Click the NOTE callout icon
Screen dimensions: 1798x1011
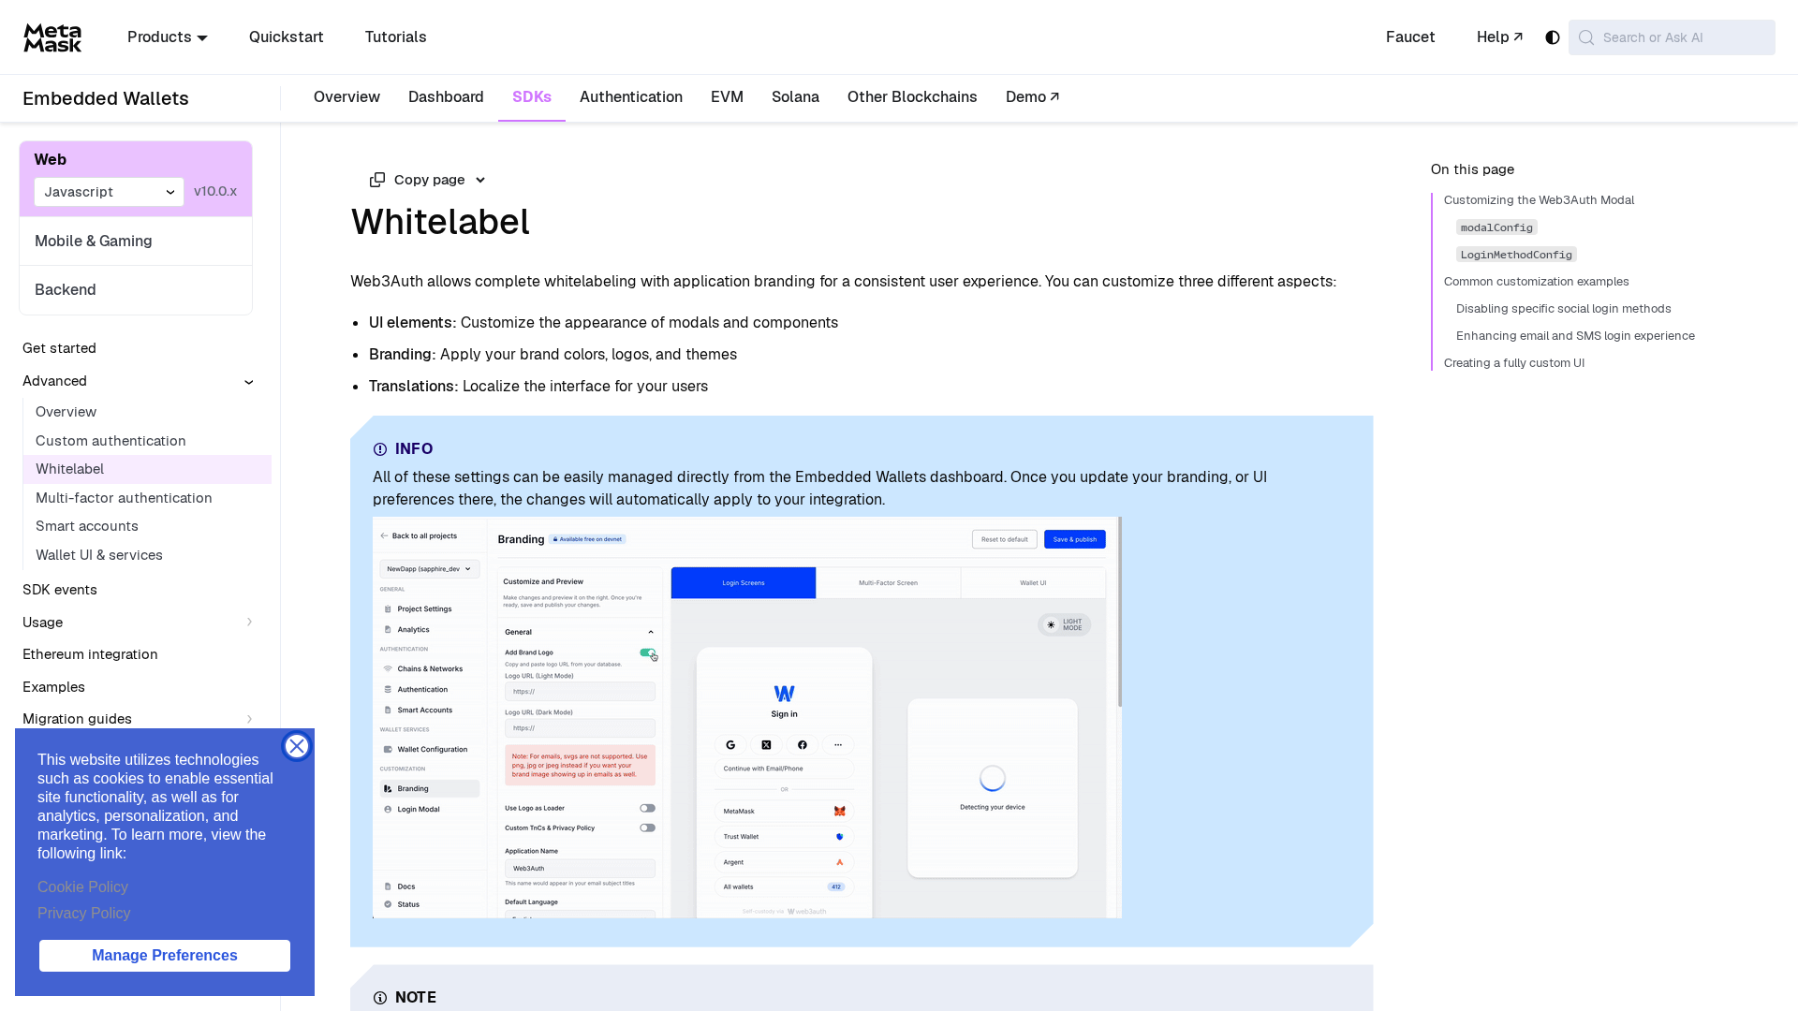tap(380, 998)
